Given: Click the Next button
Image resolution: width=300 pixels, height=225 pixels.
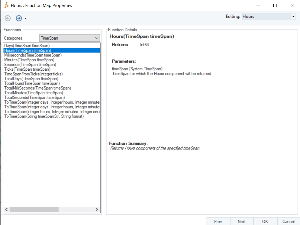Looking at the screenshot, I should click(242, 222).
